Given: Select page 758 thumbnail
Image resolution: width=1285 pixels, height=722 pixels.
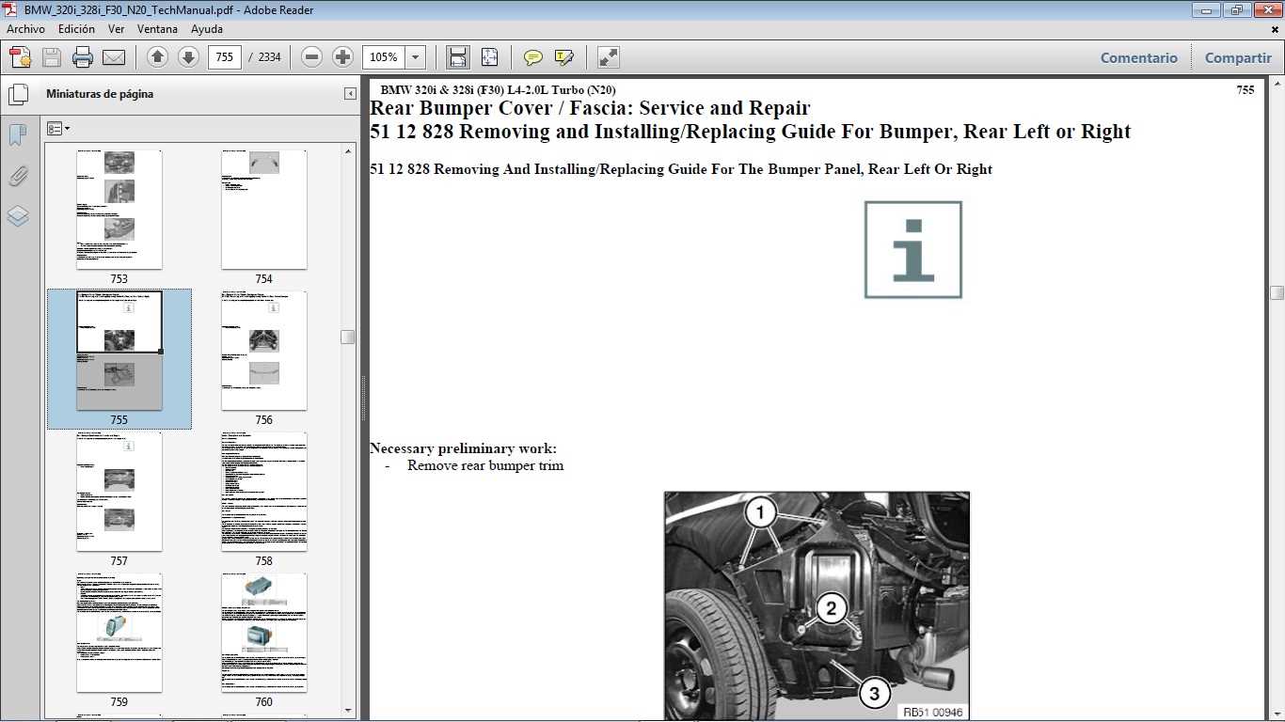Looking at the screenshot, I should [263, 492].
